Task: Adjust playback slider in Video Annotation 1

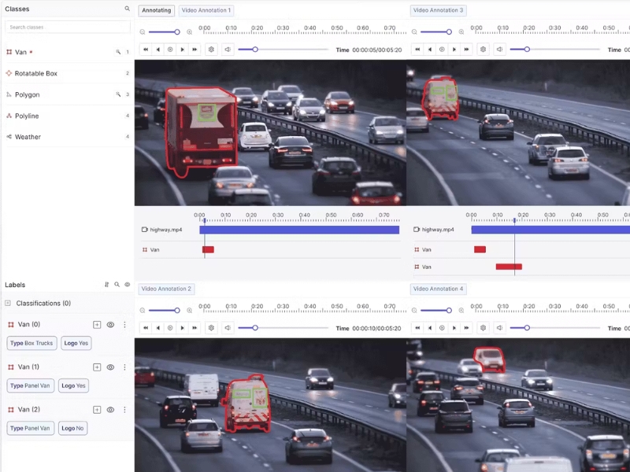Action: 255,50
